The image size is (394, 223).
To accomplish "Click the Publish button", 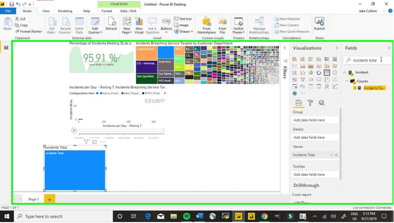I will click(319, 24).
